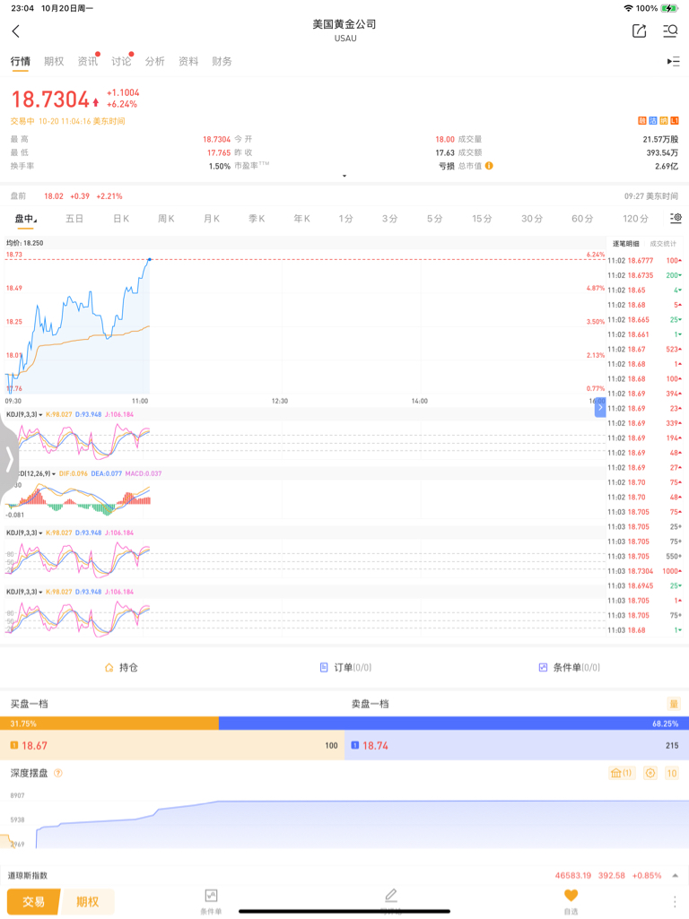
Task: Expand the side list panel icon
Action: pyautogui.click(x=673, y=62)
